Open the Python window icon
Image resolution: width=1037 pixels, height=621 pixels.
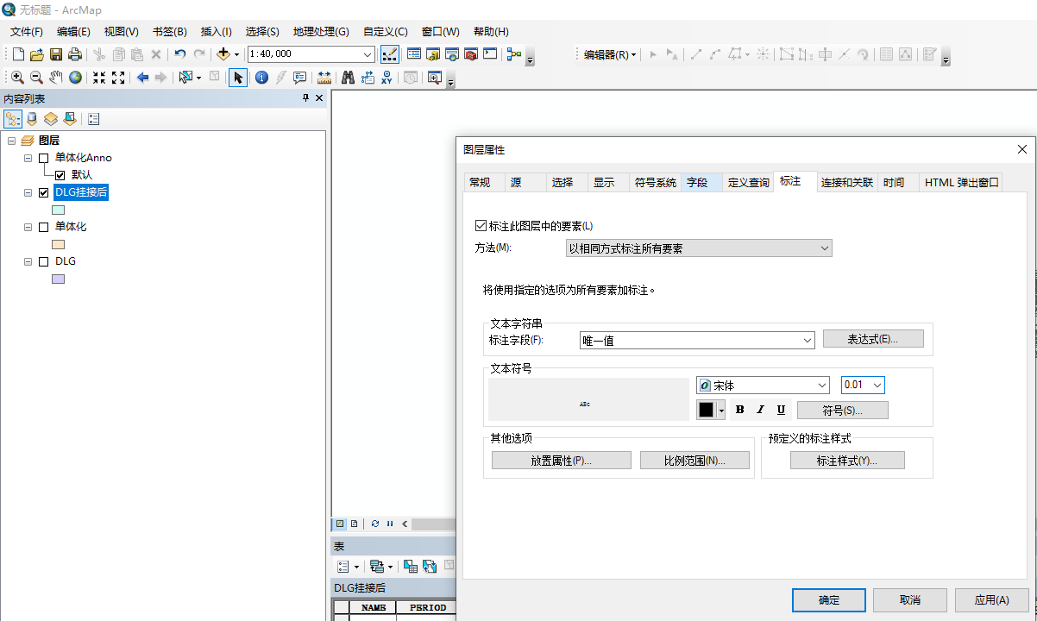click(490, 54)
